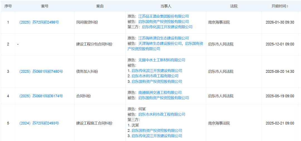Click the 法院 column header

click(234, 6)
